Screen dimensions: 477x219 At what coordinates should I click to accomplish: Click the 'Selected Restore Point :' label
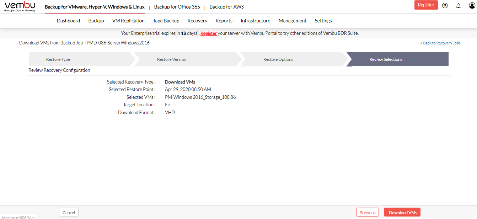point(132,90)
